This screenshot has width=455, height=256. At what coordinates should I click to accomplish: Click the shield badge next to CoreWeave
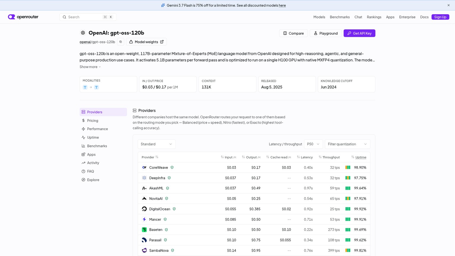[x=172, y=167]
